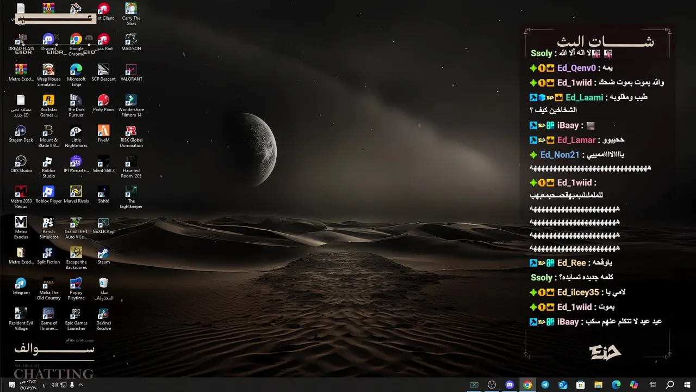Launch the Epic Games Launcher icon

pos(76,319)
